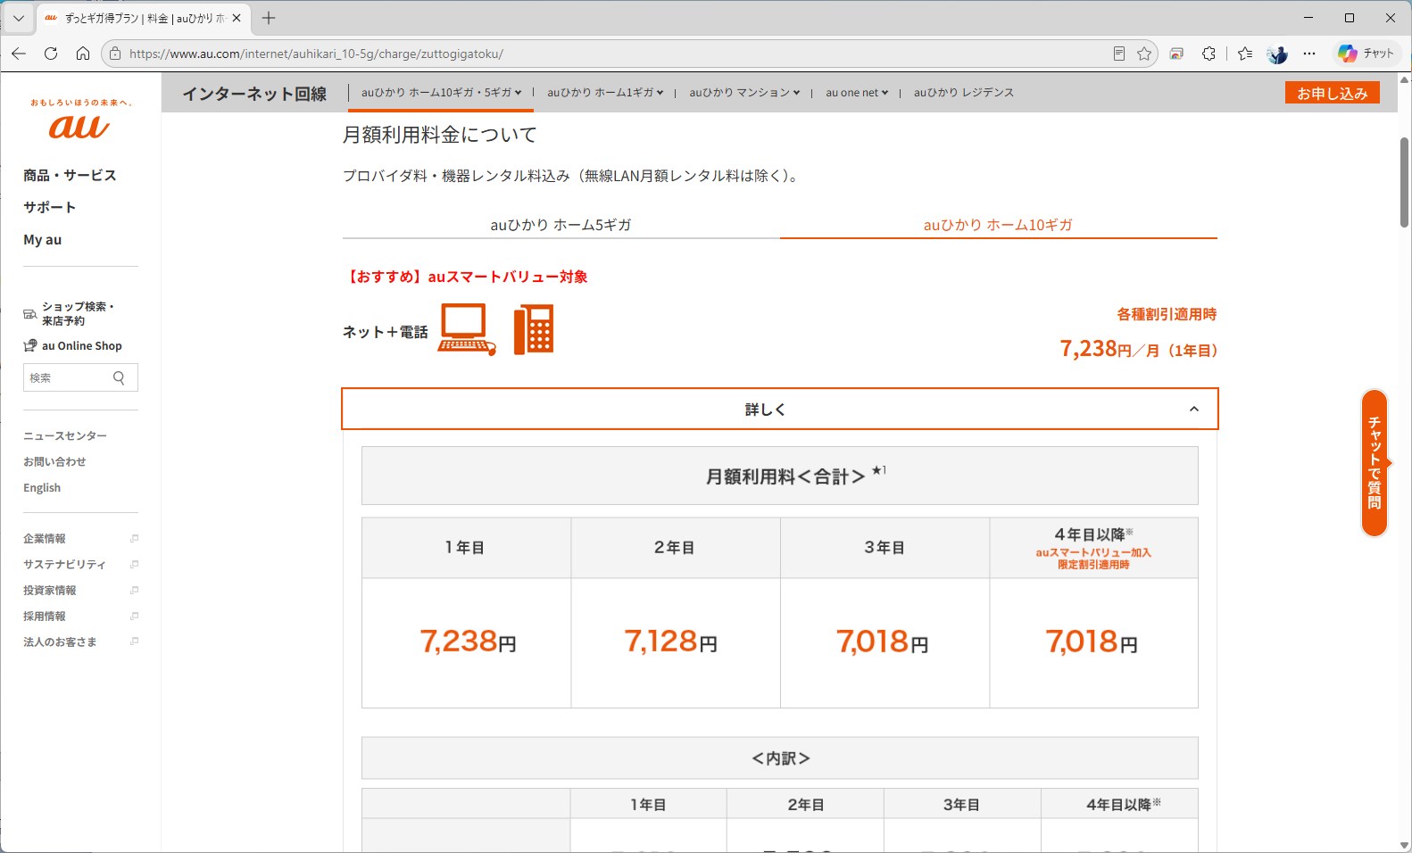This screenshot has width=1412, height=853.
Task: Click the au logo
Action: (80, 120)
